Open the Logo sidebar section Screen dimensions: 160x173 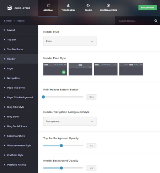tap(19, 68)
